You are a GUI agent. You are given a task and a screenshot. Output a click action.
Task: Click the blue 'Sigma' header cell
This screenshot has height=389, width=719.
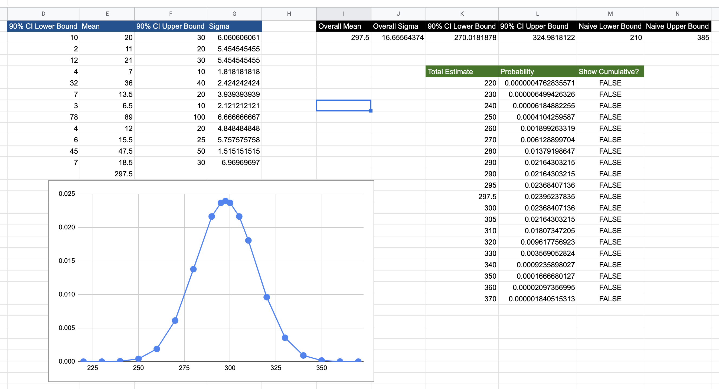(234, 26)
